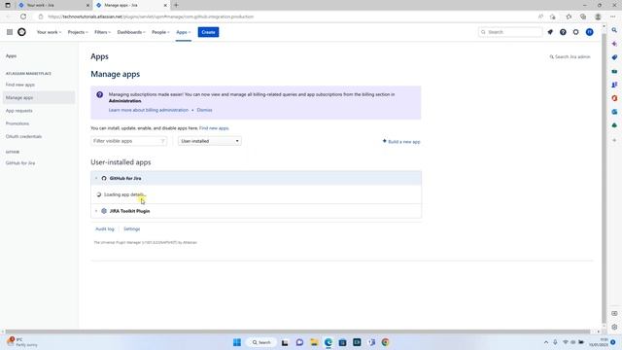Click the round Jira site logo

coord(21,32)
